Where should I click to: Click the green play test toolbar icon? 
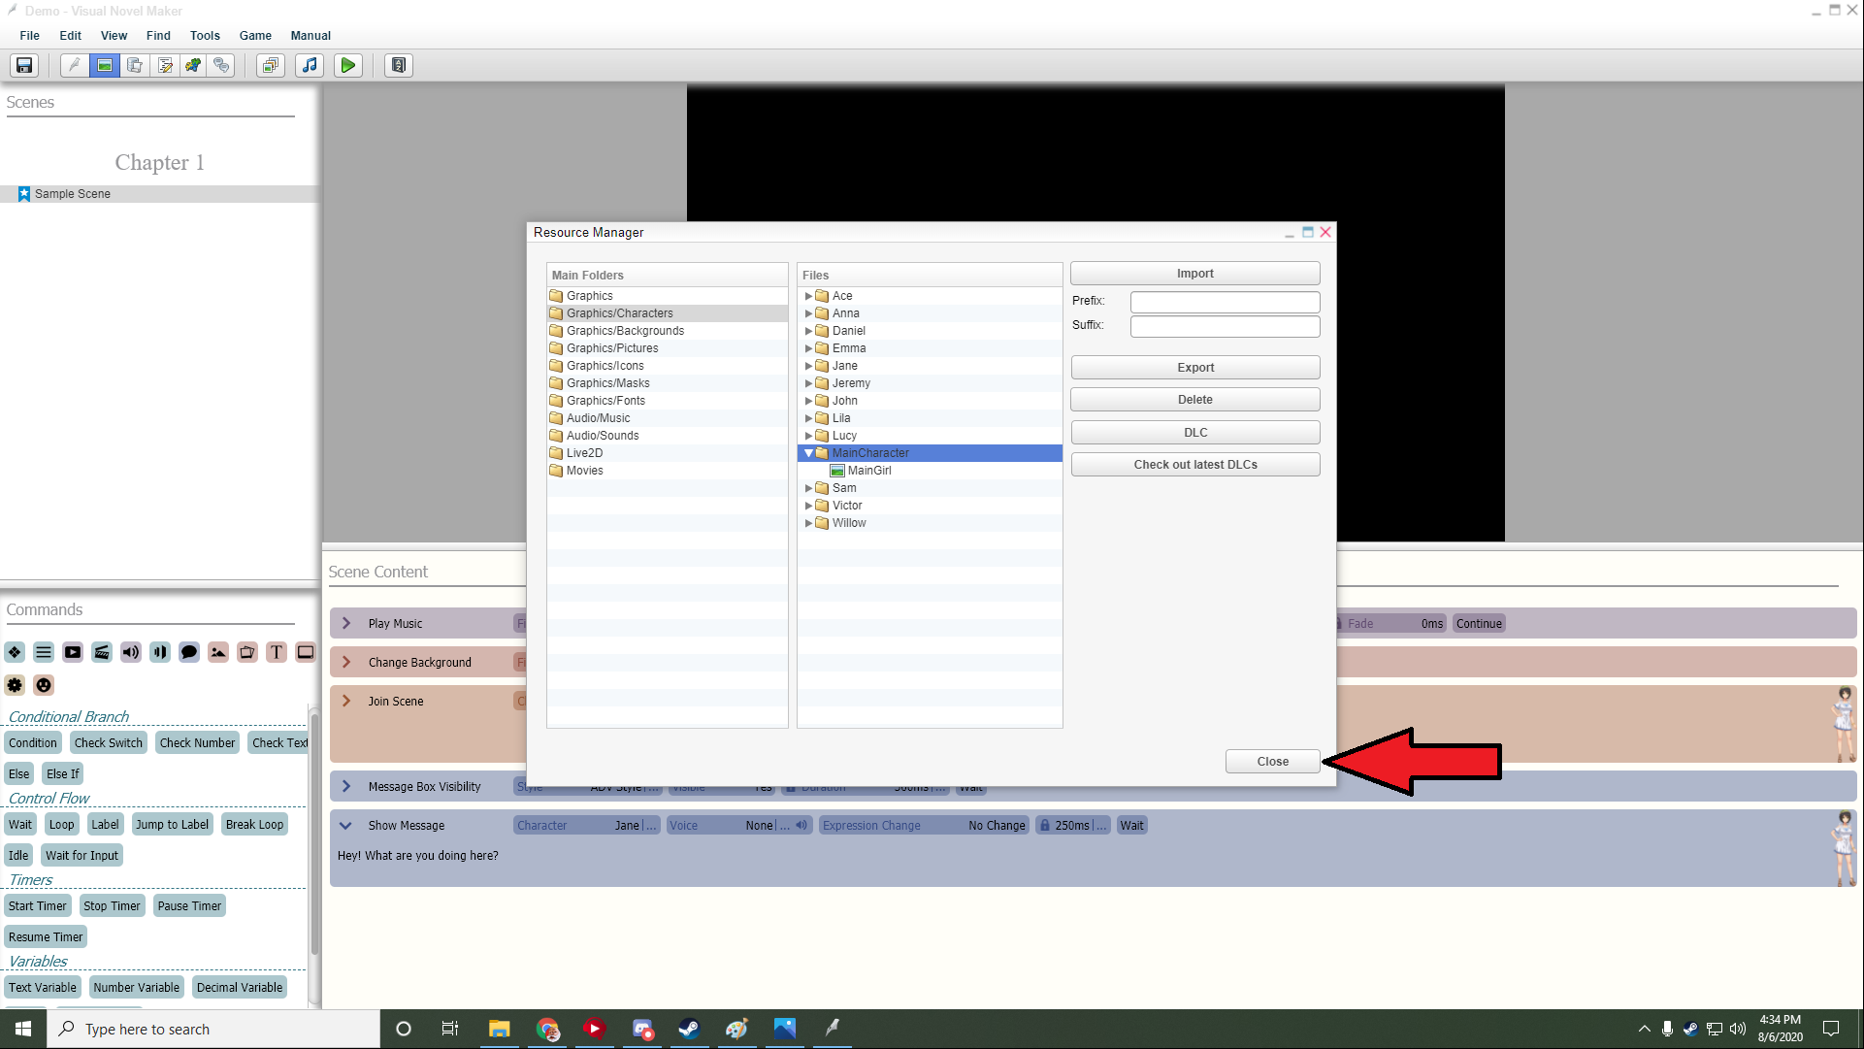pos(347,65)
